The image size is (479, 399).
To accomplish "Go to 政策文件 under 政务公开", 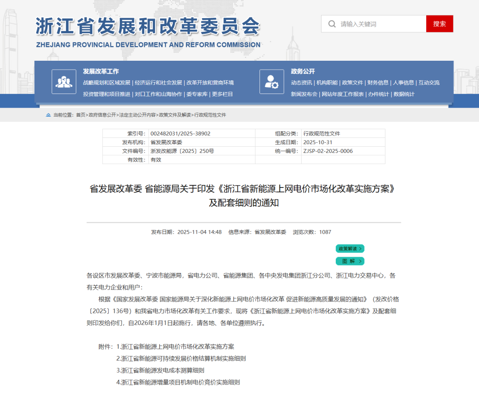I will (353, 82).
